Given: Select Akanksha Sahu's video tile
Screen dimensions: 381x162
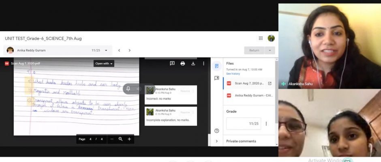Looking at the screenshot, I should [x=330, y=46].
